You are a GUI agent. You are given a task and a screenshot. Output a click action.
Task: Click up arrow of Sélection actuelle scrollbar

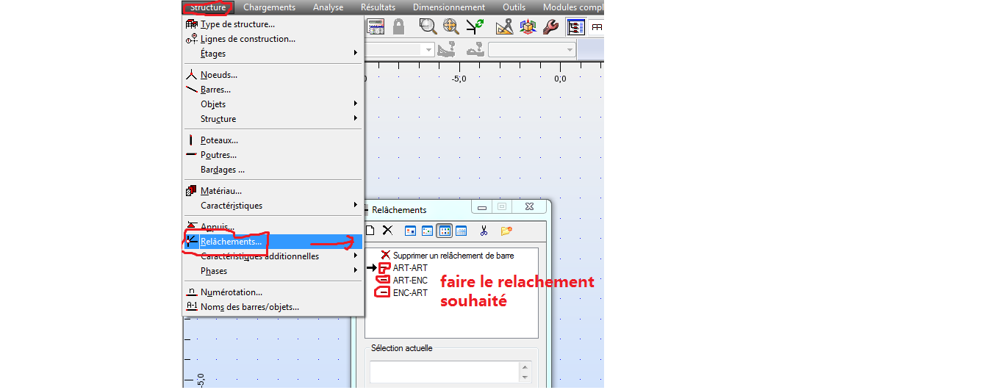pos(525,366)
